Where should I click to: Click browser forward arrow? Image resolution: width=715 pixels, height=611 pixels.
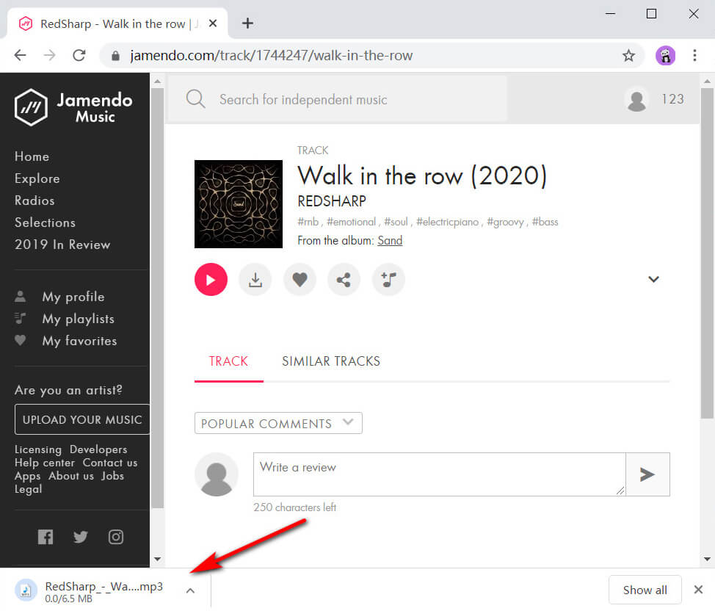coord(49,55)
